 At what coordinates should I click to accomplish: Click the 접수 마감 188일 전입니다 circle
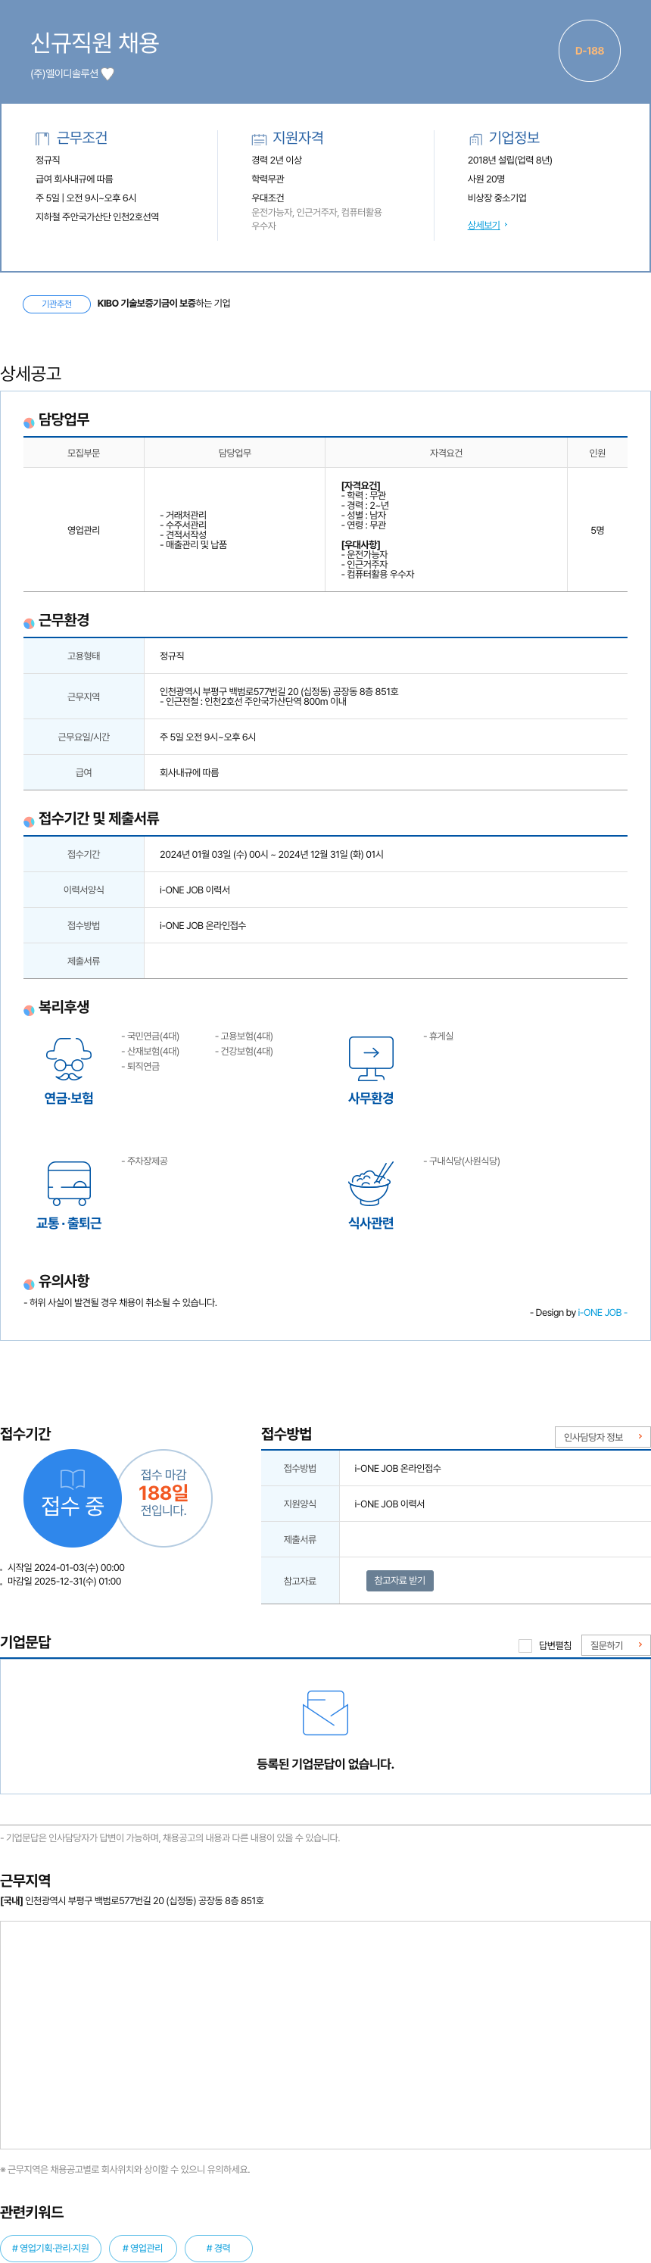coord(164,1498)
